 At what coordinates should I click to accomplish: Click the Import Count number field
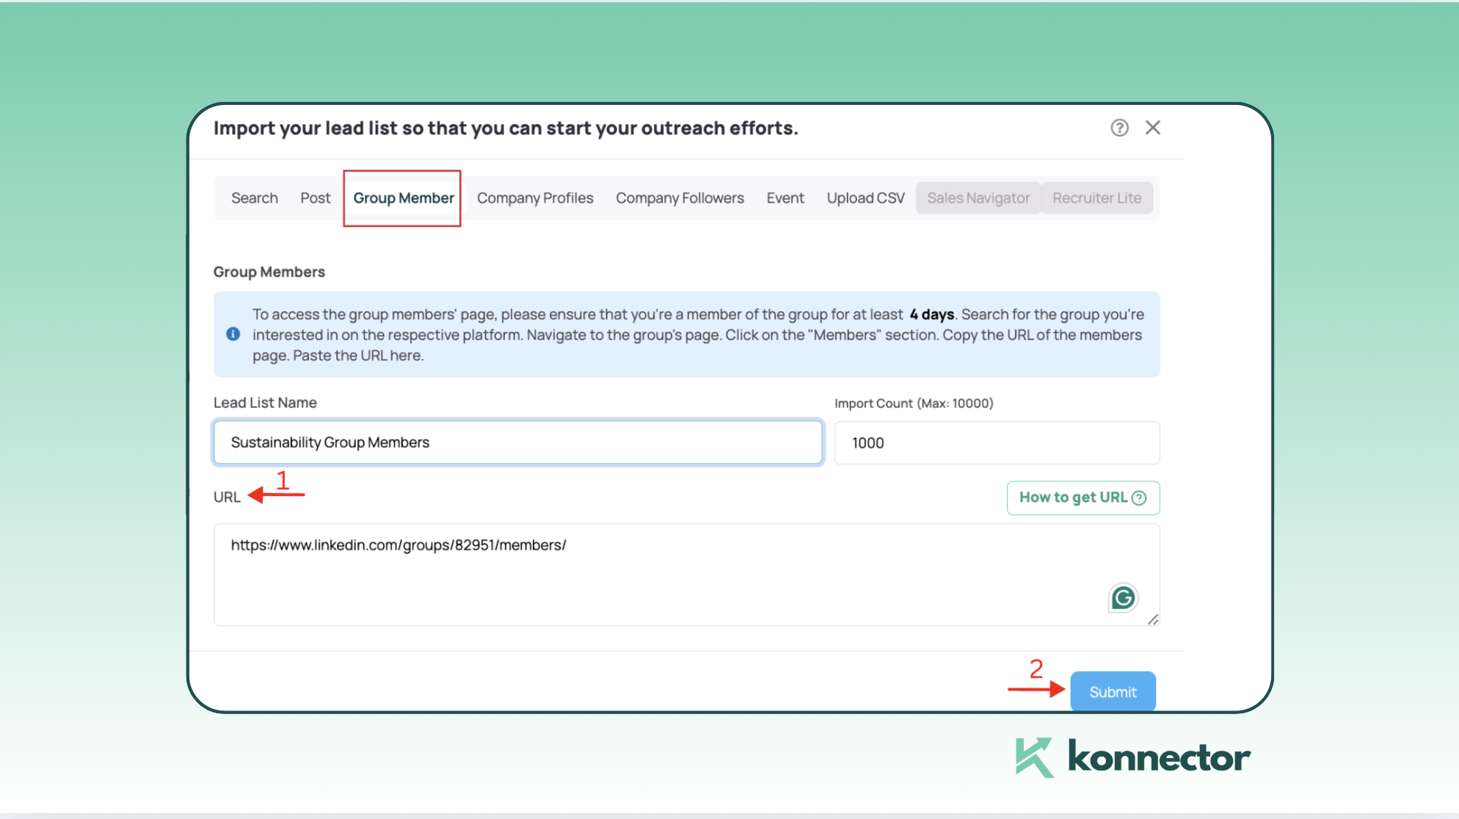[x=996, y=442]
